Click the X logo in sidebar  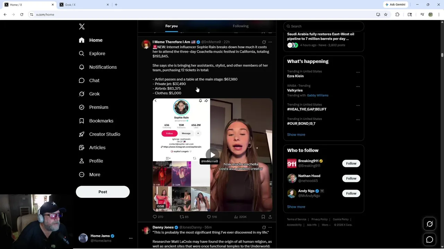pos(82,27)
